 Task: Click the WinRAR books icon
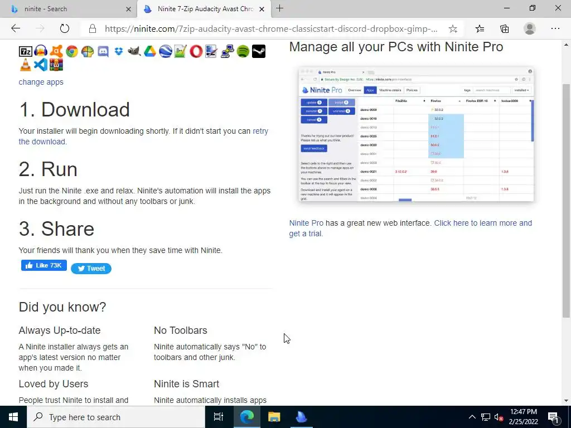click(56, 65)
